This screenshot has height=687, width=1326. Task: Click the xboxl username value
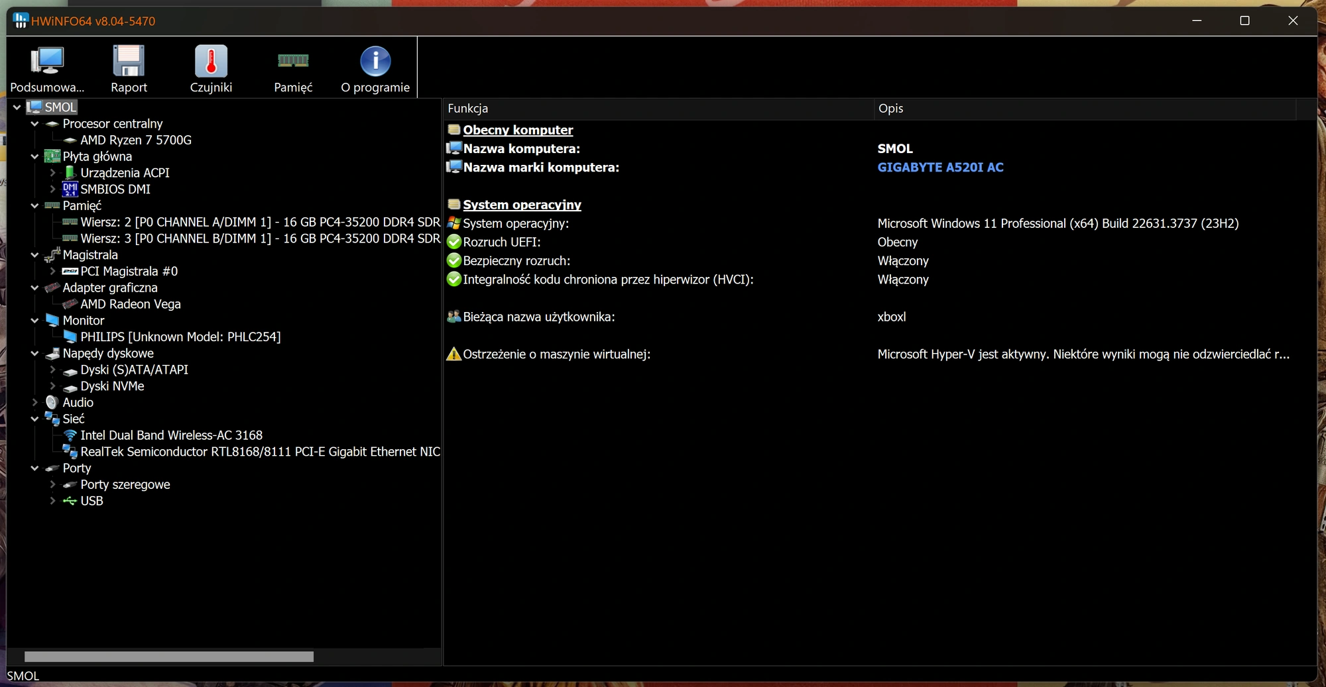(891, 317)
